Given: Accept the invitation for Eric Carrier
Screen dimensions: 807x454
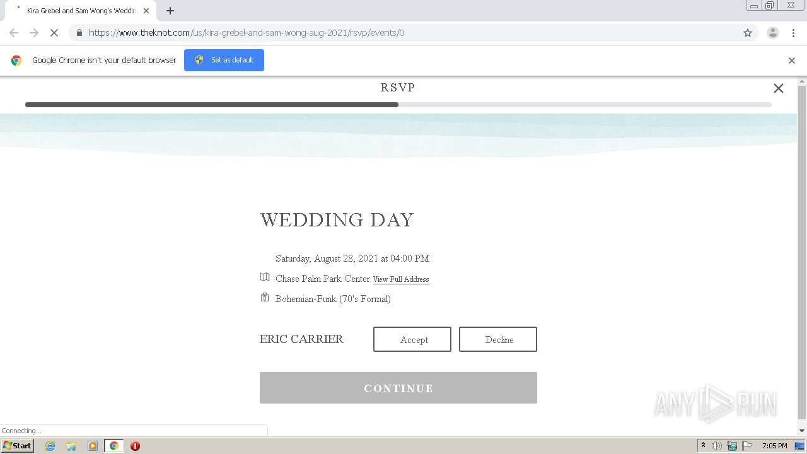Looking at the screenshot, I should pos(412,339).
